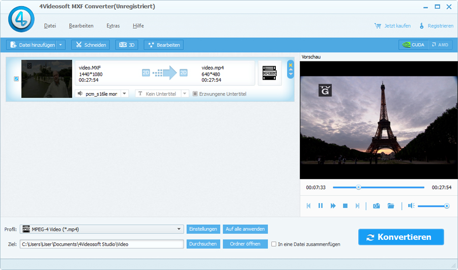The height and width of the screenshot is (270, 458).
Task: Start conversion with Konvertieren button
Action: tap(400, 237)
